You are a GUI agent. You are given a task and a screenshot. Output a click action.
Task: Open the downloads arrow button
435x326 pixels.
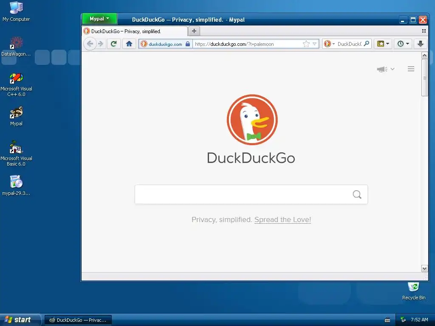pyautogui.click(x=421, y=44)
